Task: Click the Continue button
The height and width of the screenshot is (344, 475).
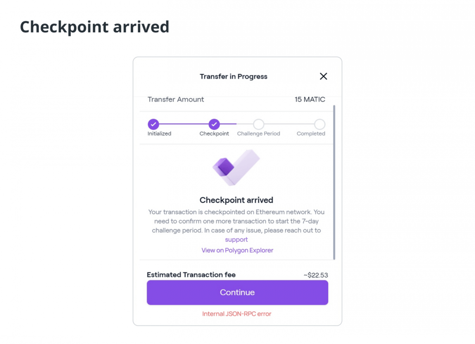Action: coord(237,292)
